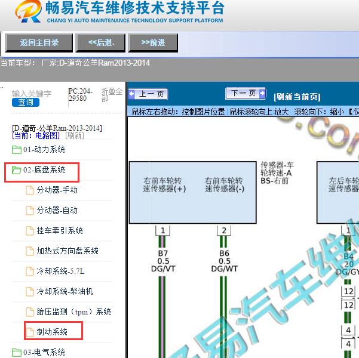359x358 pixels.
Task: Click pin 1 of the right front sensor
Action: coord(163,230)
